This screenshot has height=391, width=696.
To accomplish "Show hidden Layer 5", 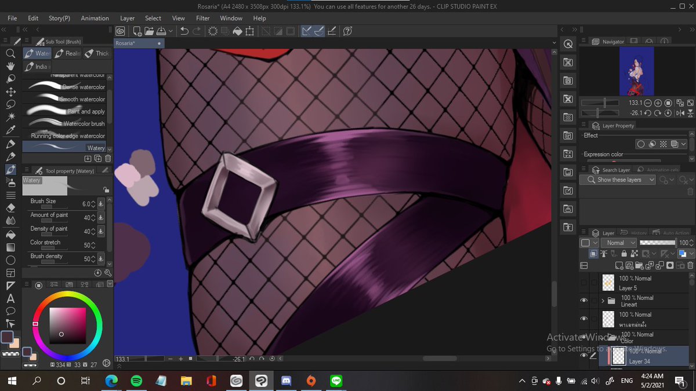I will click(584, 283).
